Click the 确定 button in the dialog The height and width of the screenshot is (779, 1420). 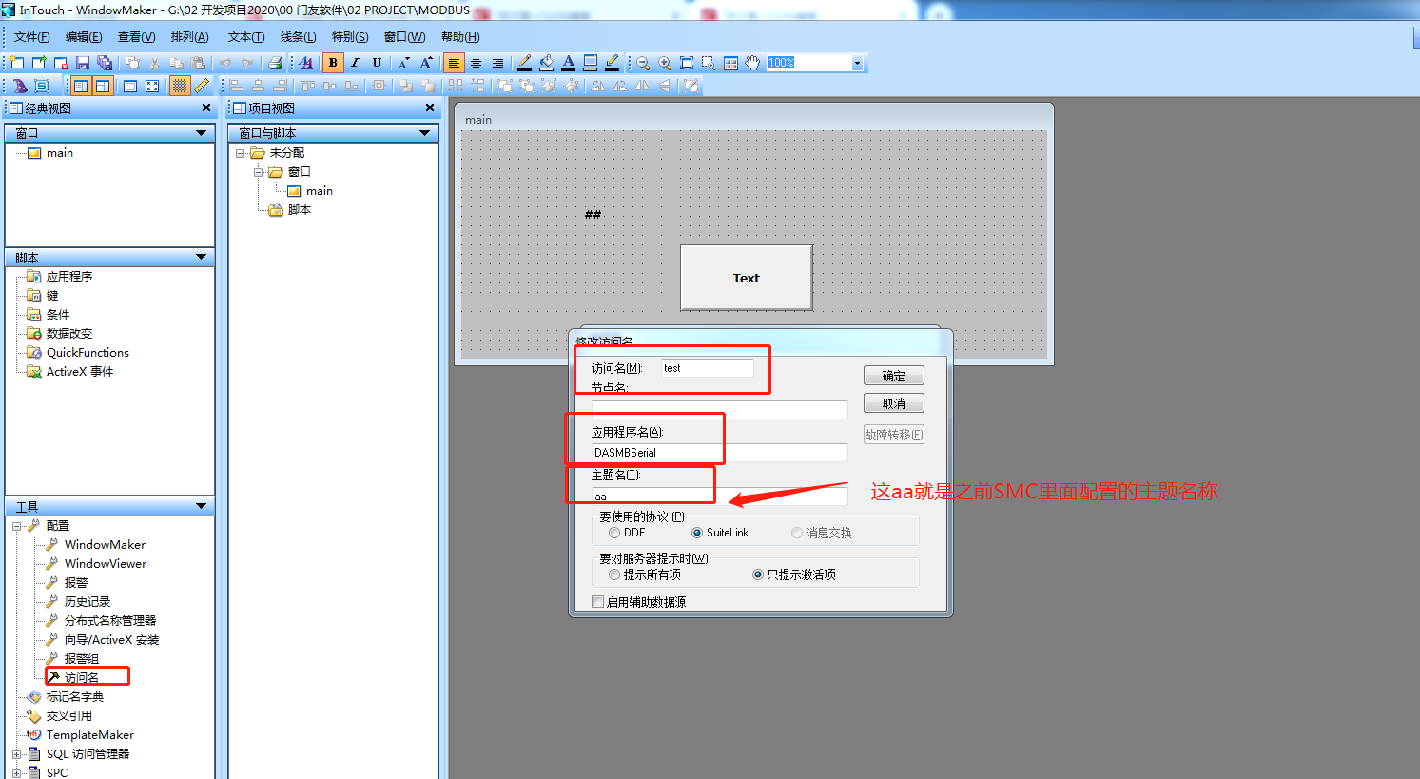(x=893, y=375)
